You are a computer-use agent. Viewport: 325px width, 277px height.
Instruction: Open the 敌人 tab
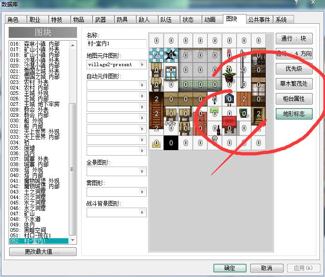pyautogui.click(x=147, y=20)
